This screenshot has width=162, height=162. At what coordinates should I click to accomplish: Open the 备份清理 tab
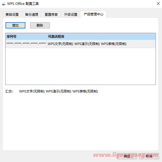32,14
